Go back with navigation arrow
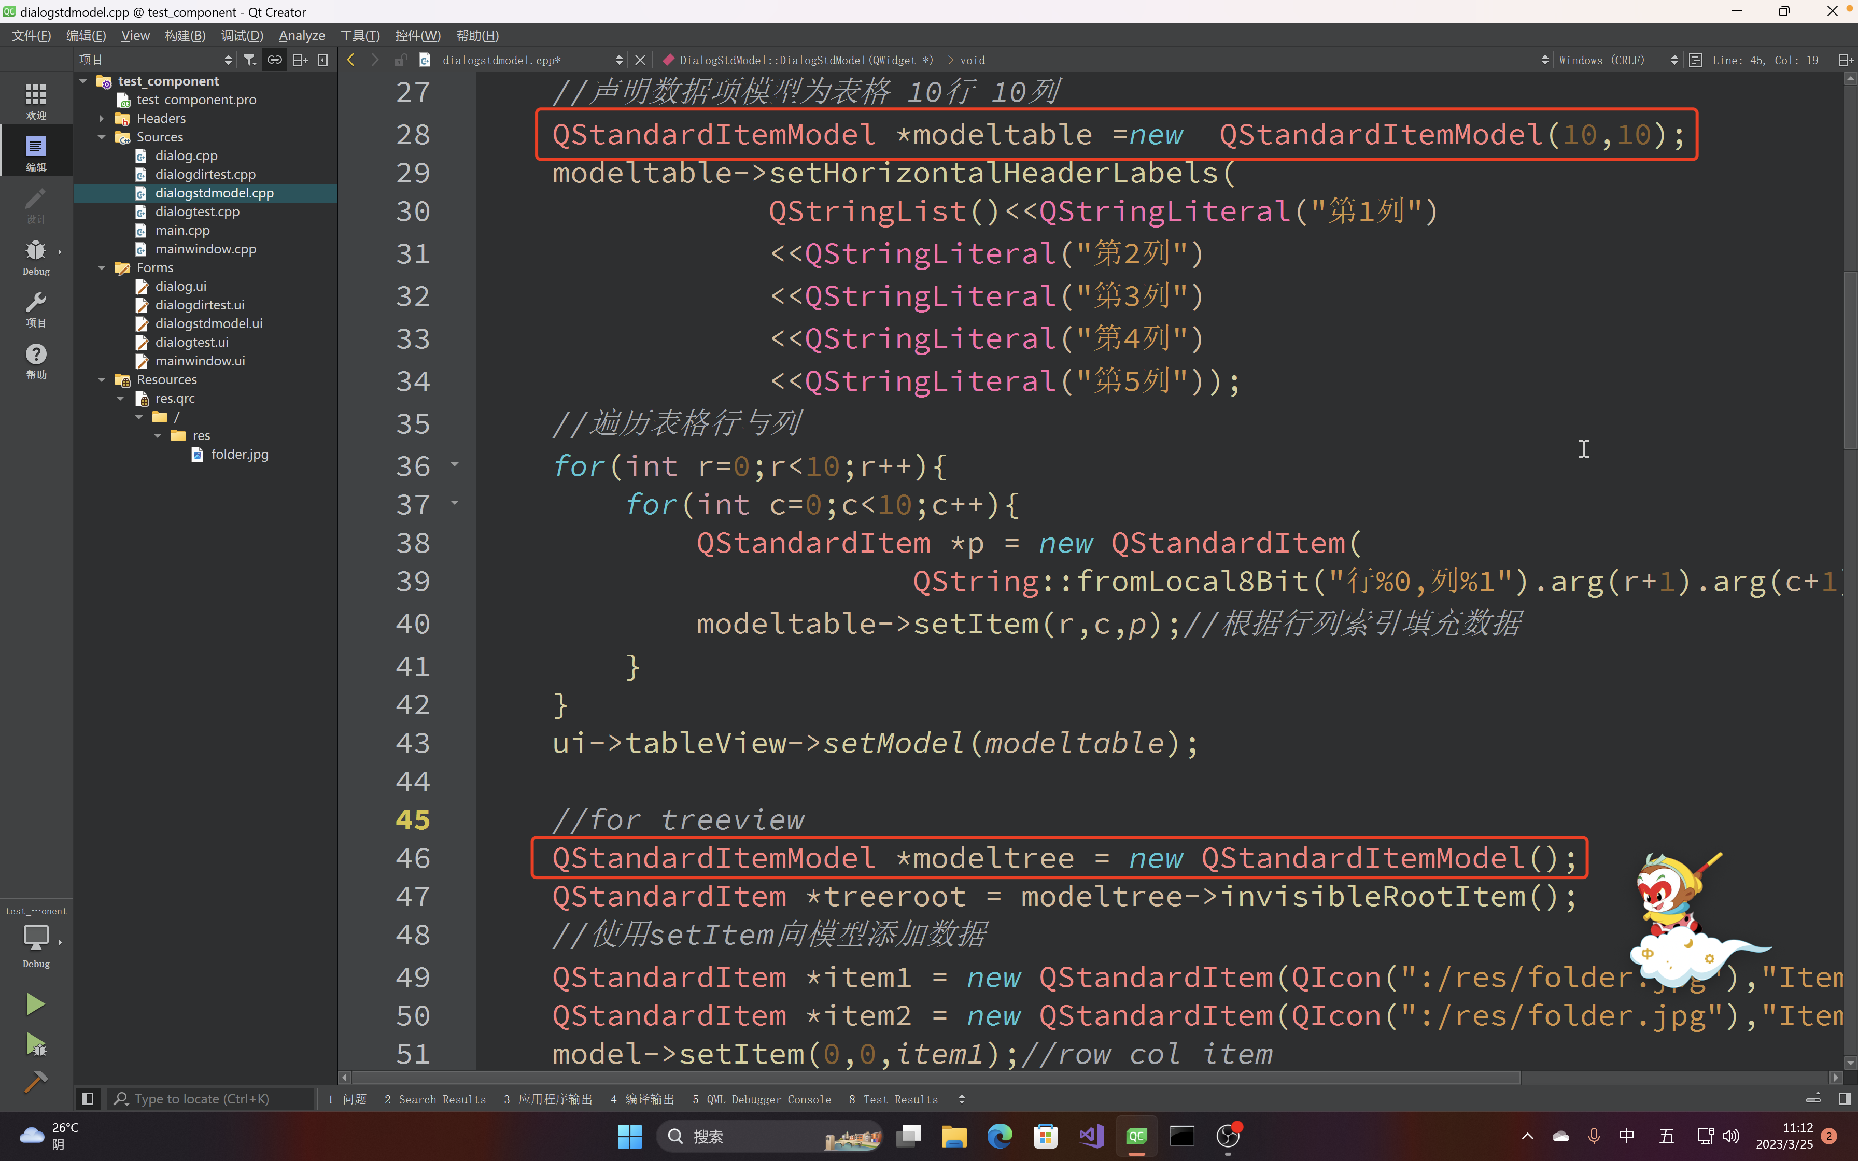1858x1161 pixels. (351, 60)
